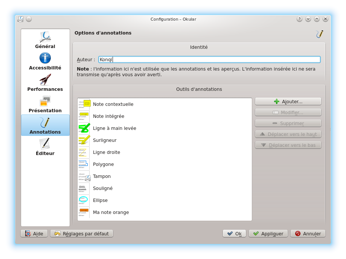
Task: Select the Tampon stamp tool
Action: [102, 176]
